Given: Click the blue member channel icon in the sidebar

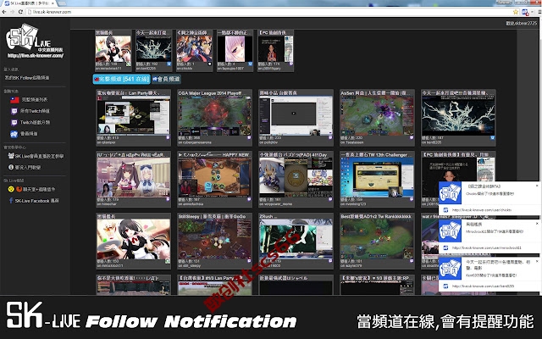Looking at the screenshot, I should pos(14,134).
